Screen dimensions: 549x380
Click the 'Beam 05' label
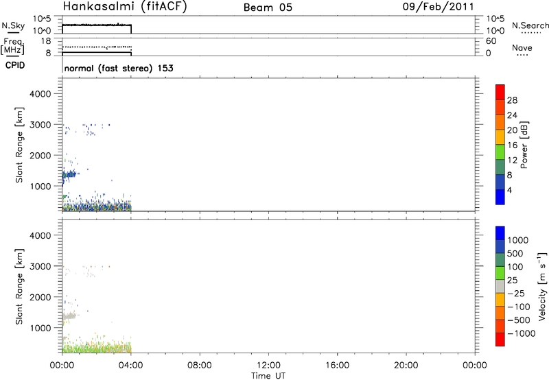coord(268,8)
